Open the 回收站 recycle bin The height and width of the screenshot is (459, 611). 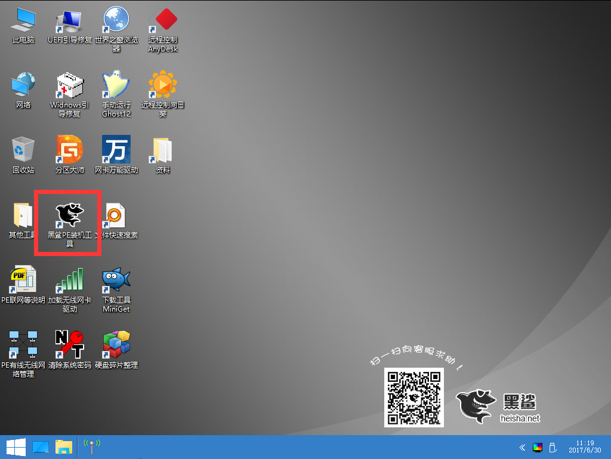pos(23,155)
